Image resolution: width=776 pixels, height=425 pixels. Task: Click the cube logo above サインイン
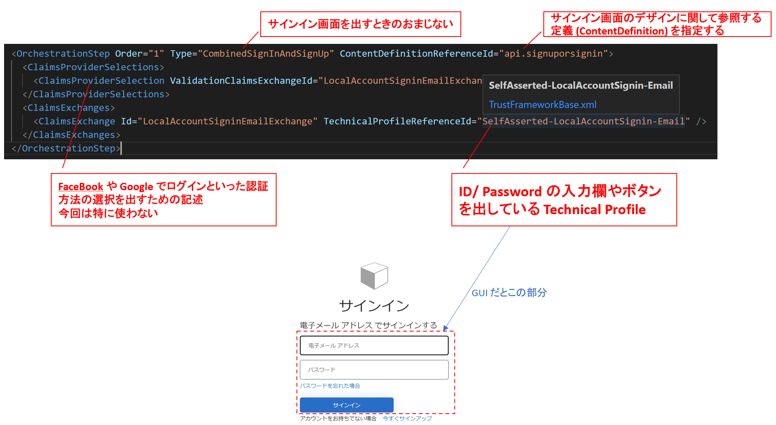374,276
